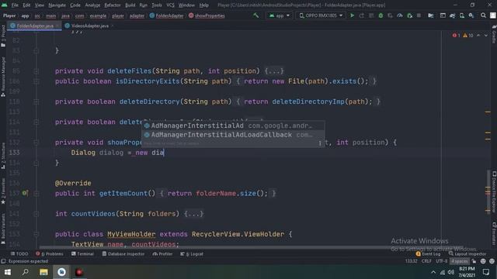Click Attach Debugger to Android Process icon

click(x=409, y=15)
